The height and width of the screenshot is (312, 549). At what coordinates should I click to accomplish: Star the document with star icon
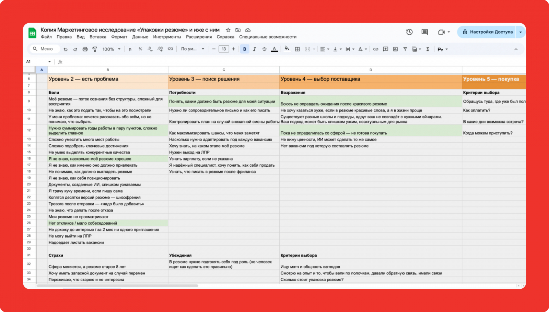pyautogui.click(x=228, y=30)
